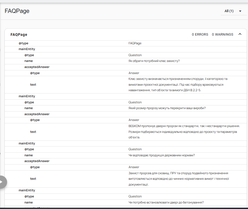Image resolution: width=248 pixels, height=209 pixels.
Task: Click Question value above 'Як обрати' name row
Action: [135, 55]
